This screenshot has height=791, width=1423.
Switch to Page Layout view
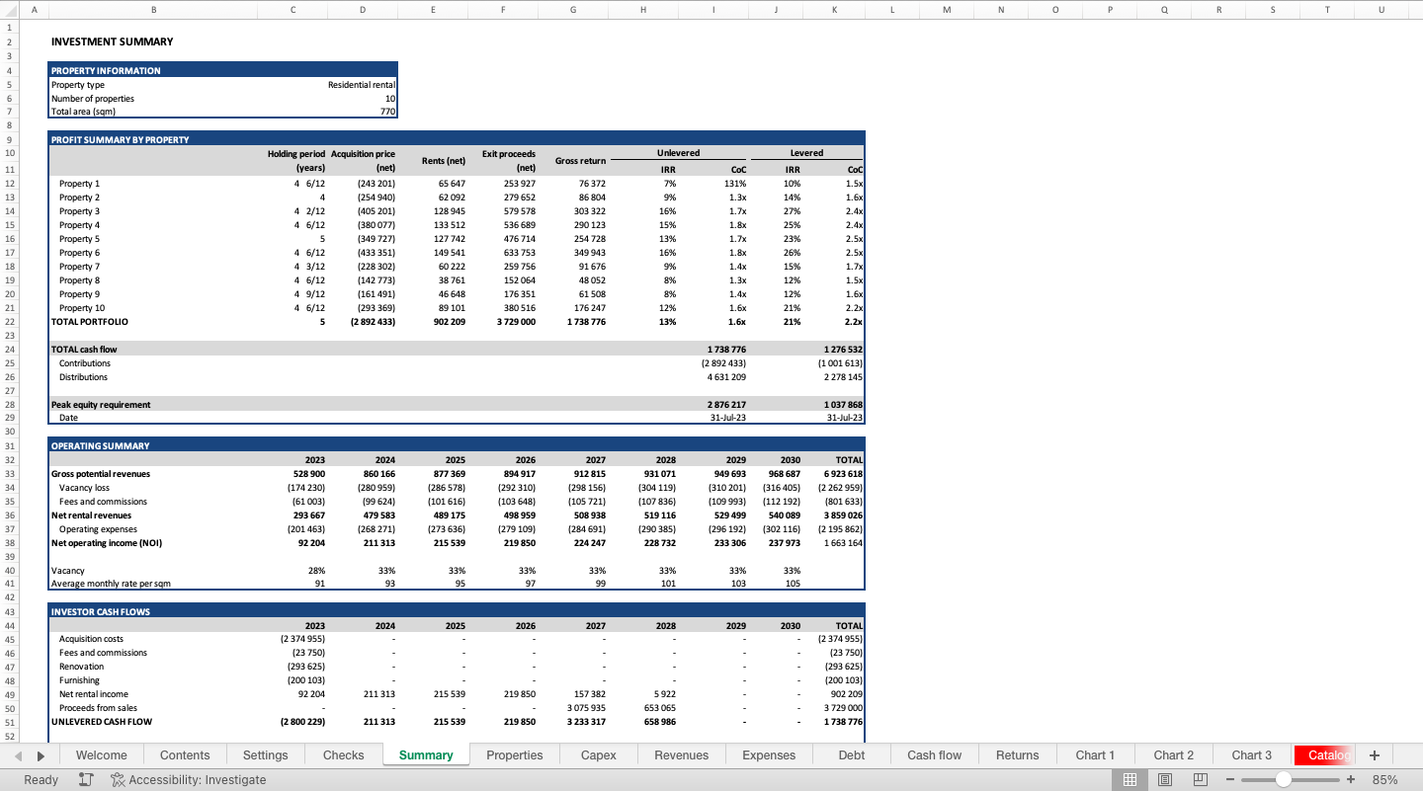(1165, 779)
